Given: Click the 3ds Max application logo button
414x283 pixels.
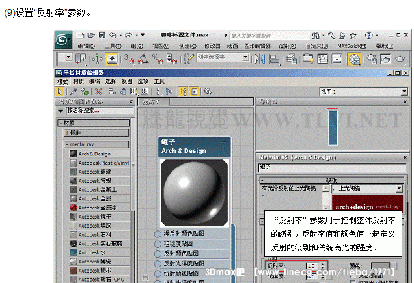Looking at the screenshot, I should pyautogui.click(x=63, y=40).
